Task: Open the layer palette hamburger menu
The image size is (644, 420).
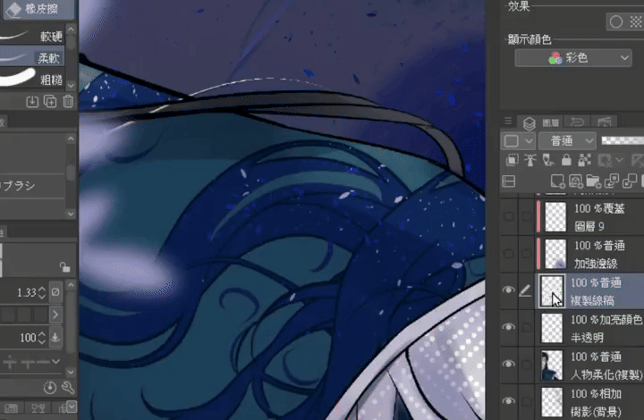Action: tap(508, 121)
